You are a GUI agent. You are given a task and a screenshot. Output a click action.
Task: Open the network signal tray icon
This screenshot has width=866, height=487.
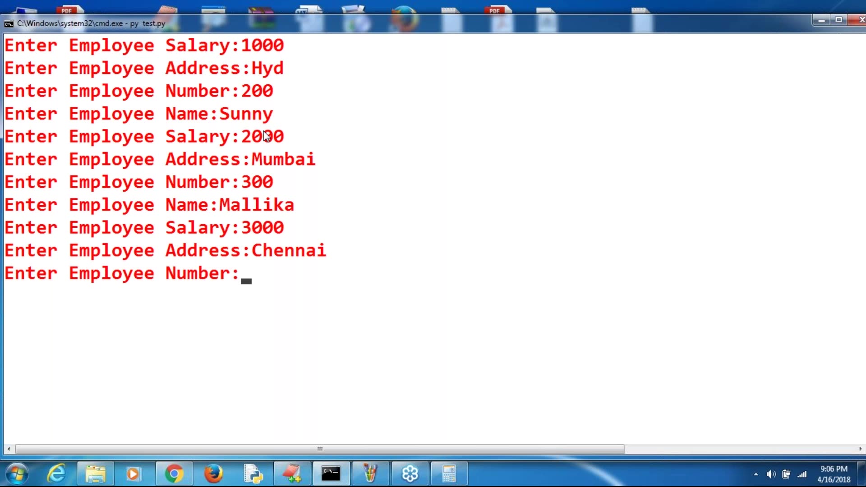point(802,474)
